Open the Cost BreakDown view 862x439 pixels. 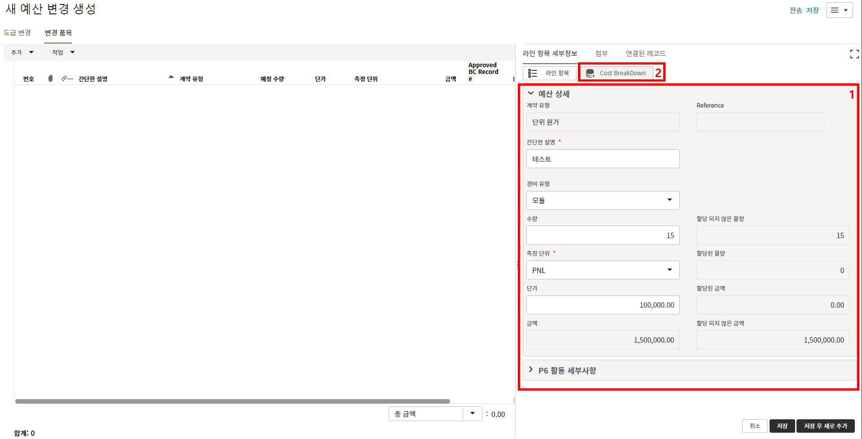click(616, 73)
